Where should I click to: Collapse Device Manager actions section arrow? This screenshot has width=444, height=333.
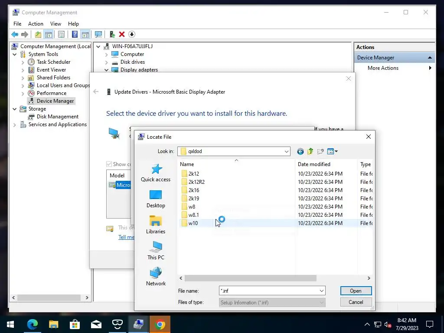click(x=430, y=58)
